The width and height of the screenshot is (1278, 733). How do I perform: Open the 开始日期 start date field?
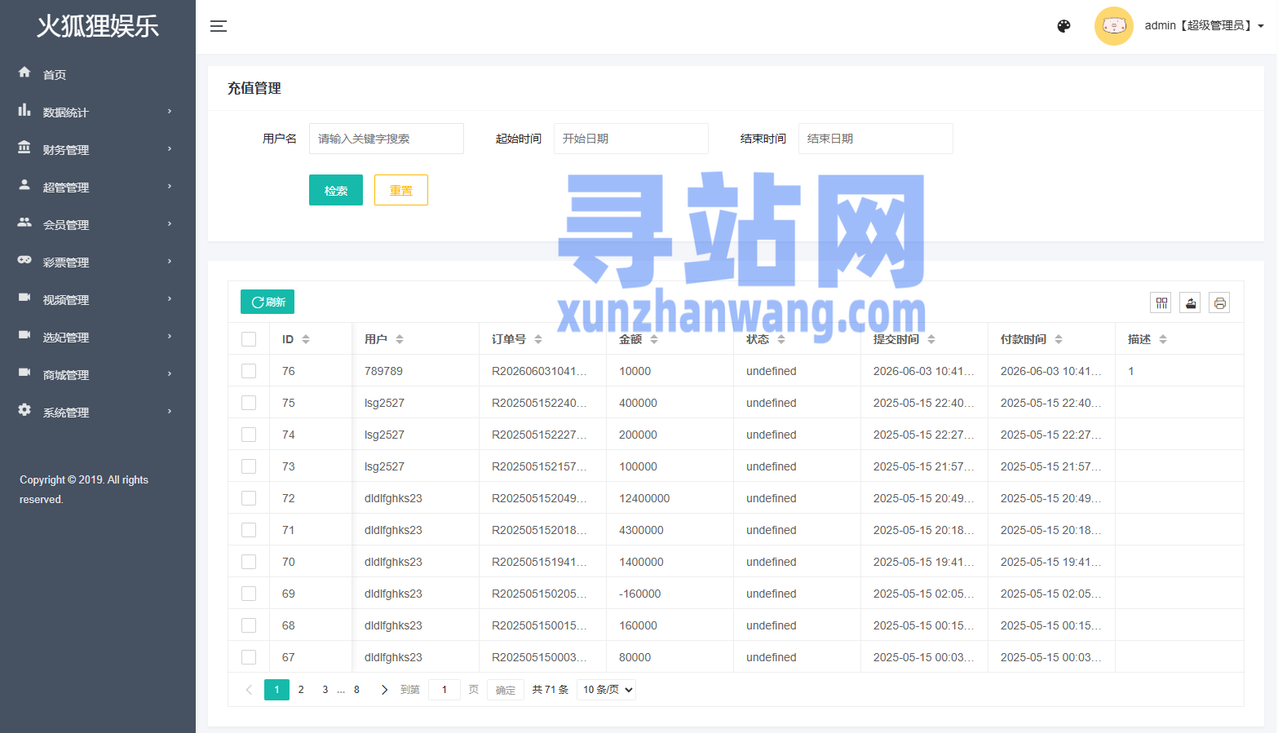[x=631, y=139]
